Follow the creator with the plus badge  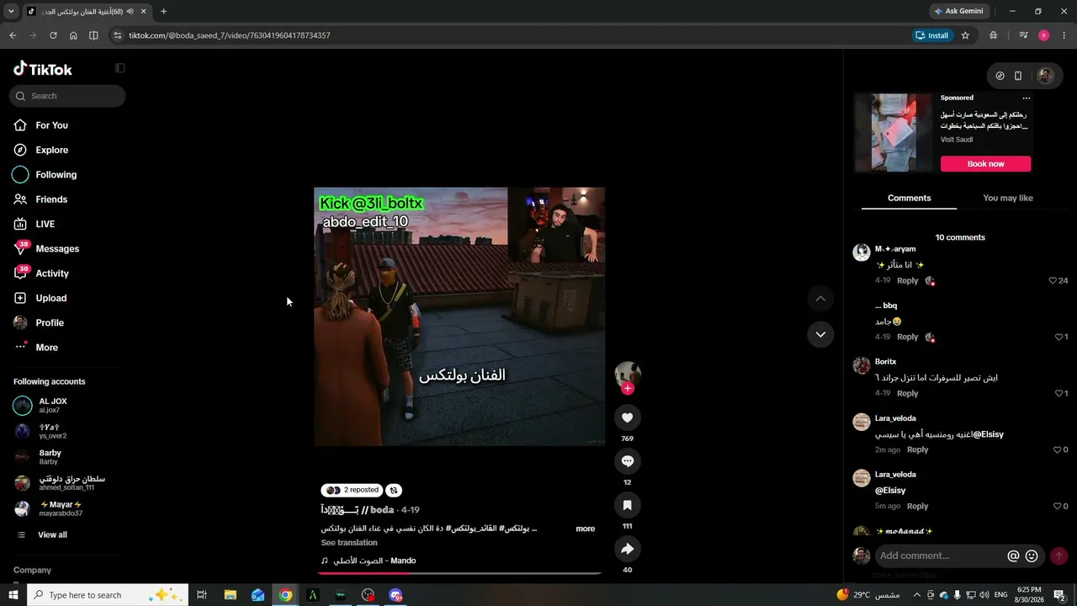point(628,388)
